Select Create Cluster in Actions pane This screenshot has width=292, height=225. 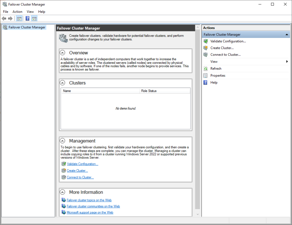pos(222,48)
